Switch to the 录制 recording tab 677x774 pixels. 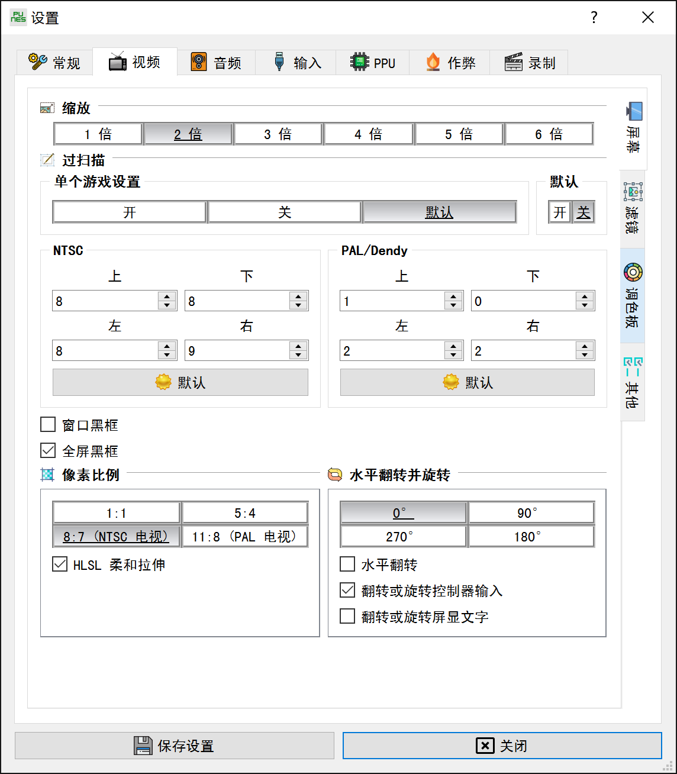pyautogui.click(x=529, y=63)
